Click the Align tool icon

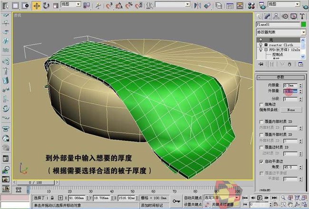coord(207,6)
